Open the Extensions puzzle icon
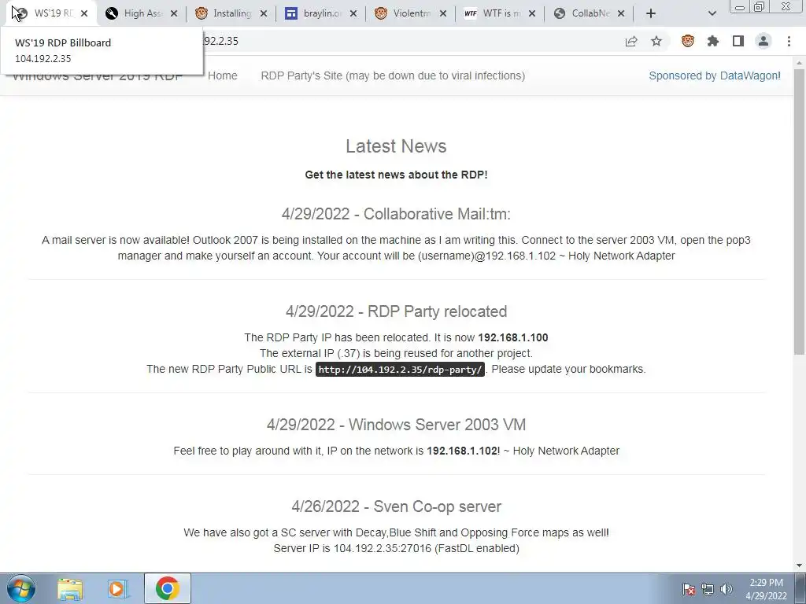This screenshot has height=604, width=806. pyautogui.click(x=713, y=41)
